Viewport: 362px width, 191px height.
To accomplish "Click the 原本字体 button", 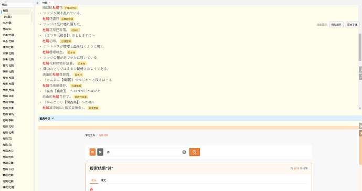I will 352,25.
